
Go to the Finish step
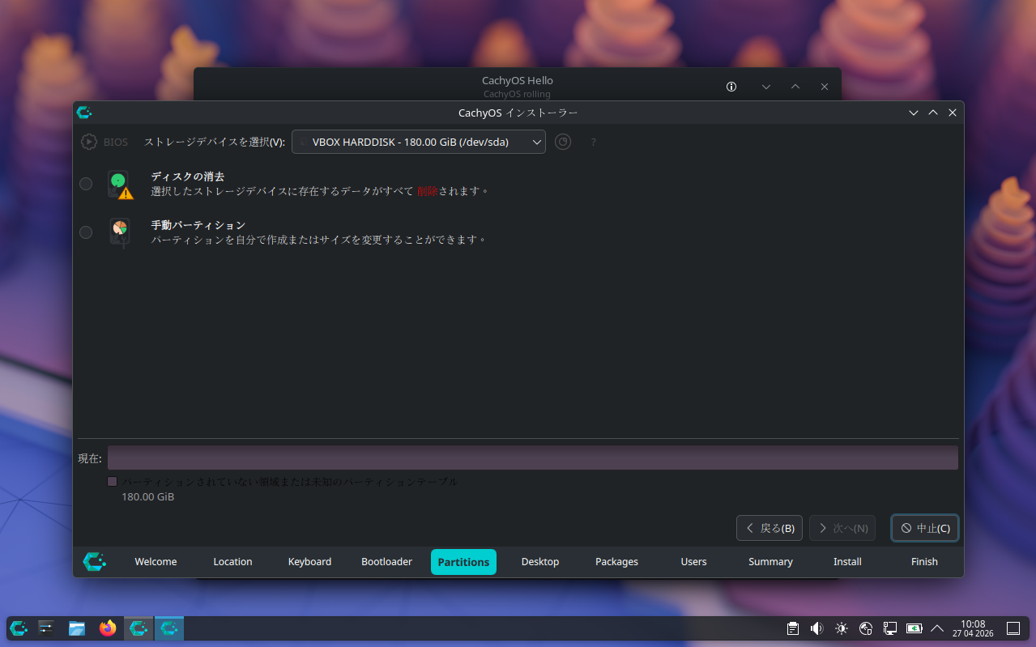tap(924, 562)
